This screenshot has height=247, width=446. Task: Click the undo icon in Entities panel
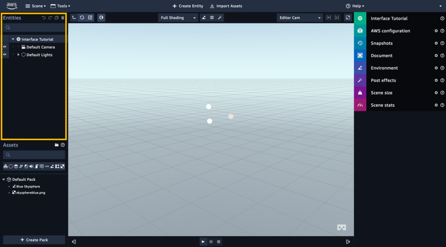point(44,17)
